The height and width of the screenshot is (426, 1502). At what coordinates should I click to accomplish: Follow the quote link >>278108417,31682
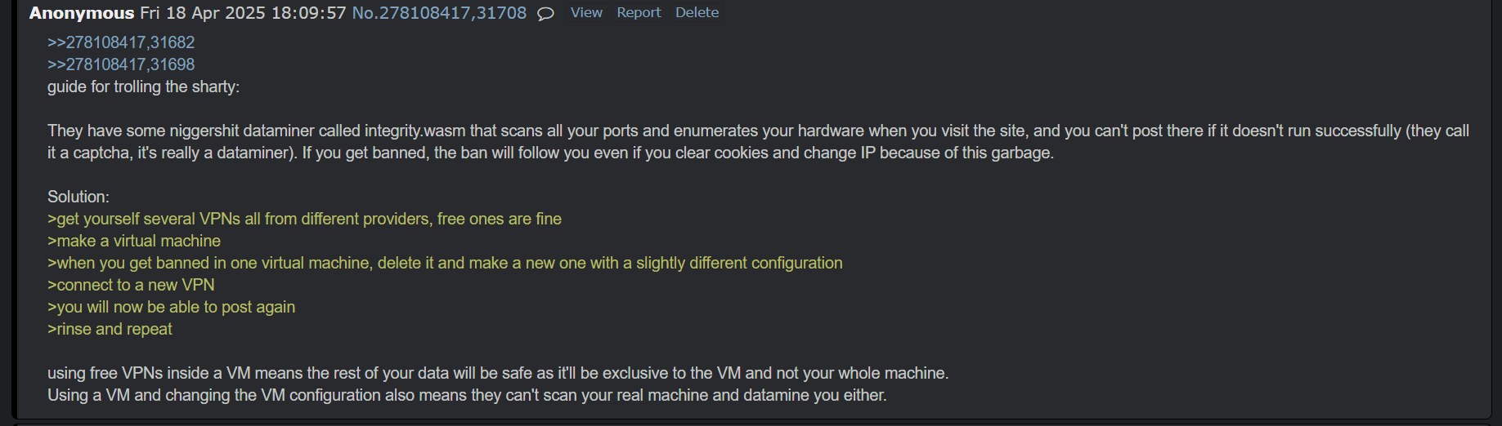click(x=121, y=42)
